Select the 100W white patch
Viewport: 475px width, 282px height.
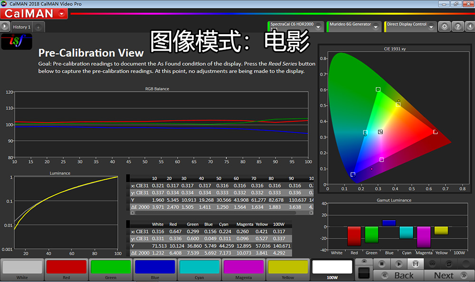(332, 269)
